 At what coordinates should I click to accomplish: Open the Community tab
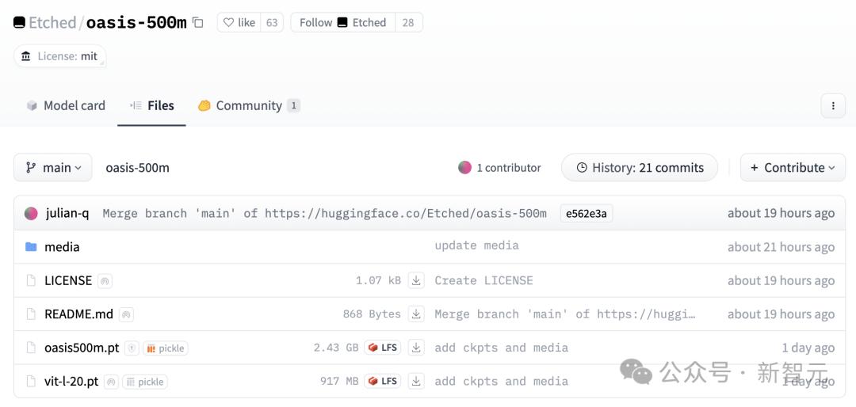pyautogui.click(x=248, y=105)
